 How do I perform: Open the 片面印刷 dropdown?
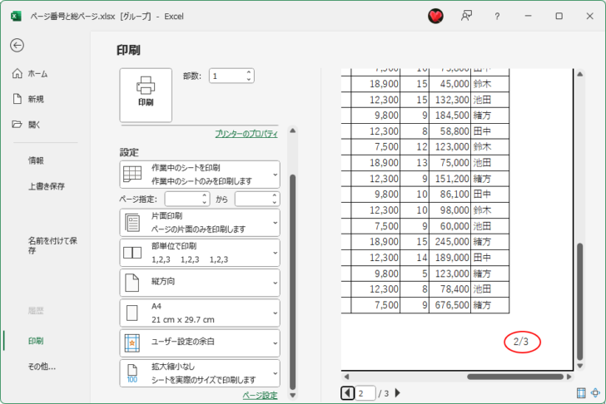point(200,223)
